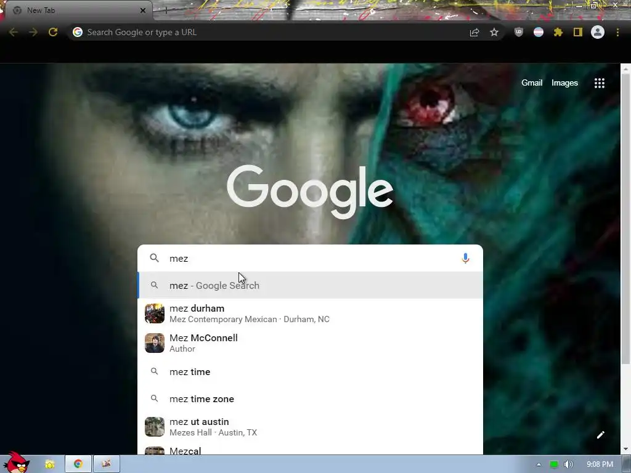Open the Google apps grid
The height and width of the screenshot is (473, 631).
click(x=599, y=83)
